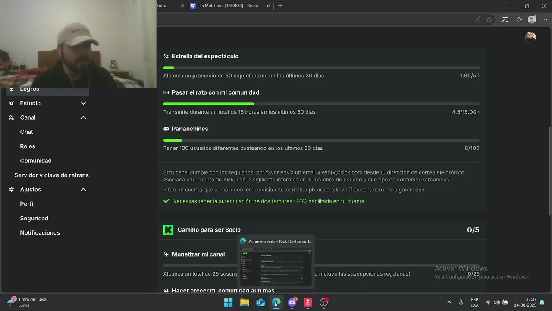Click the microphone icon in system tray
This screenshot has width=552, height=311.
coord(461,302)
